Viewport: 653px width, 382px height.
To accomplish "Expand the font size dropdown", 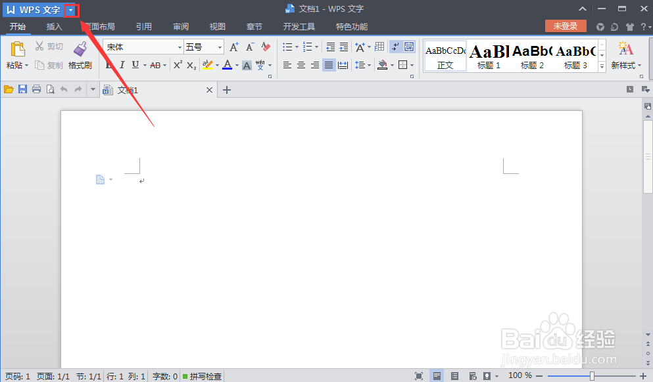I will click(x=219, y=46).
